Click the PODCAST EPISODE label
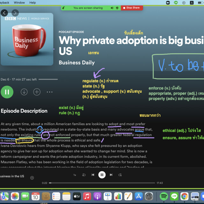 (x=71, y=32)
